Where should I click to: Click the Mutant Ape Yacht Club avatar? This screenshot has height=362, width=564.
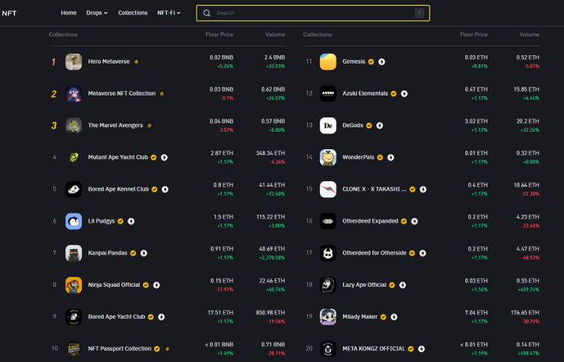tap(74, 157)
